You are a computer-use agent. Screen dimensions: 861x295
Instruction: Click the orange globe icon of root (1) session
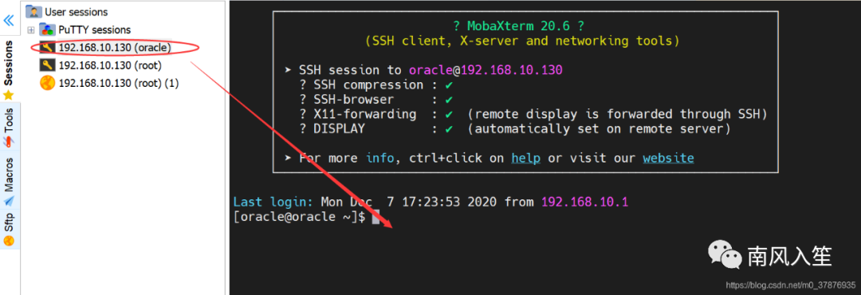click(48, 84)
